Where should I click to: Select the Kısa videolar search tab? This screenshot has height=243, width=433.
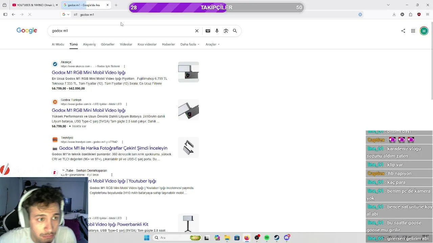[x=147, y=44]
